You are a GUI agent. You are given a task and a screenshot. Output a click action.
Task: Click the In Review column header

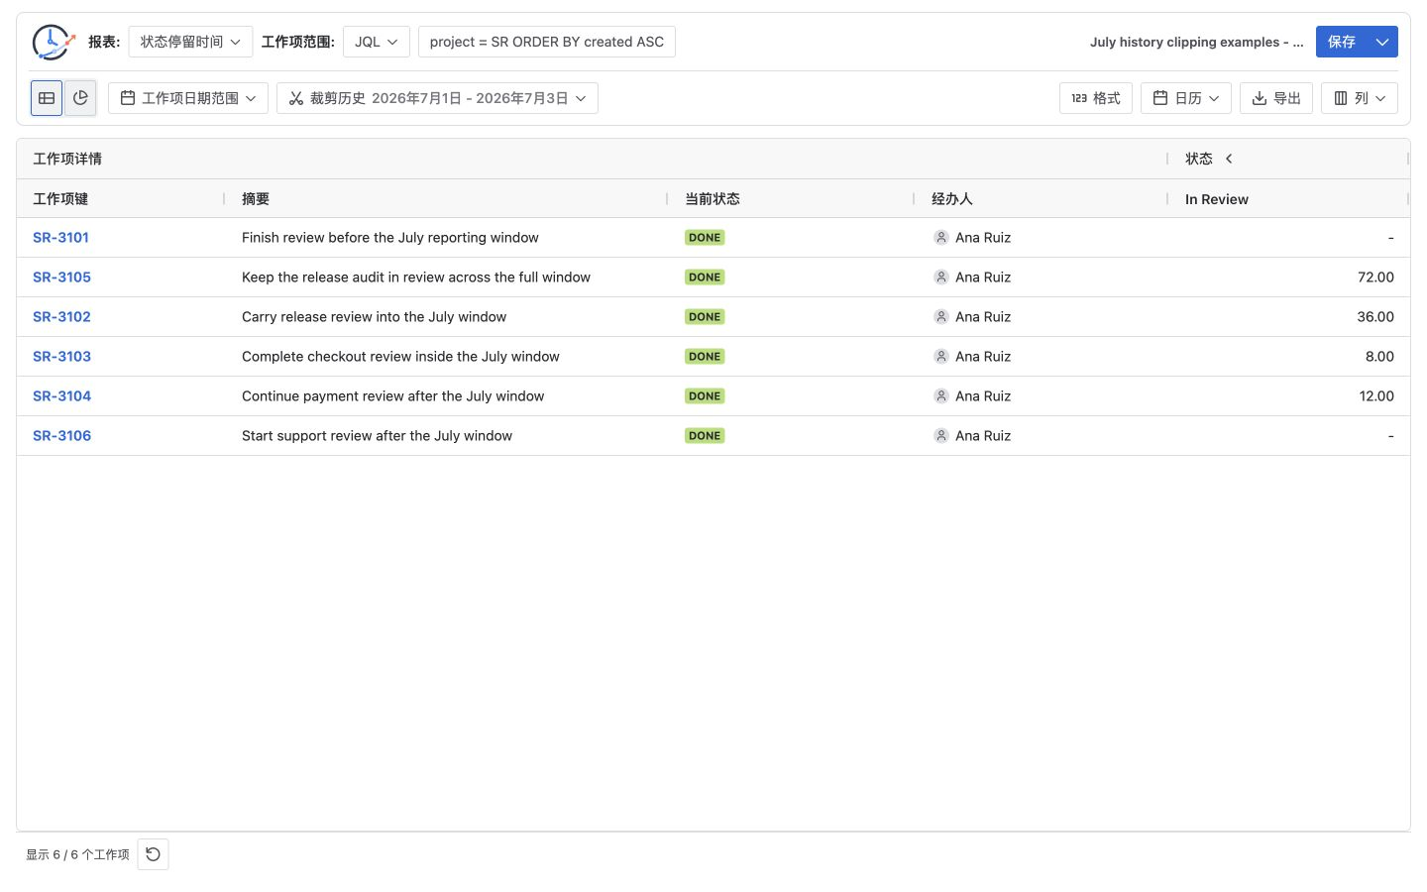coord(1217,199)
